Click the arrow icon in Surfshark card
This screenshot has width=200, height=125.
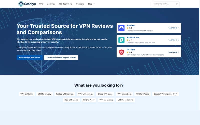(x=179, y=40)
